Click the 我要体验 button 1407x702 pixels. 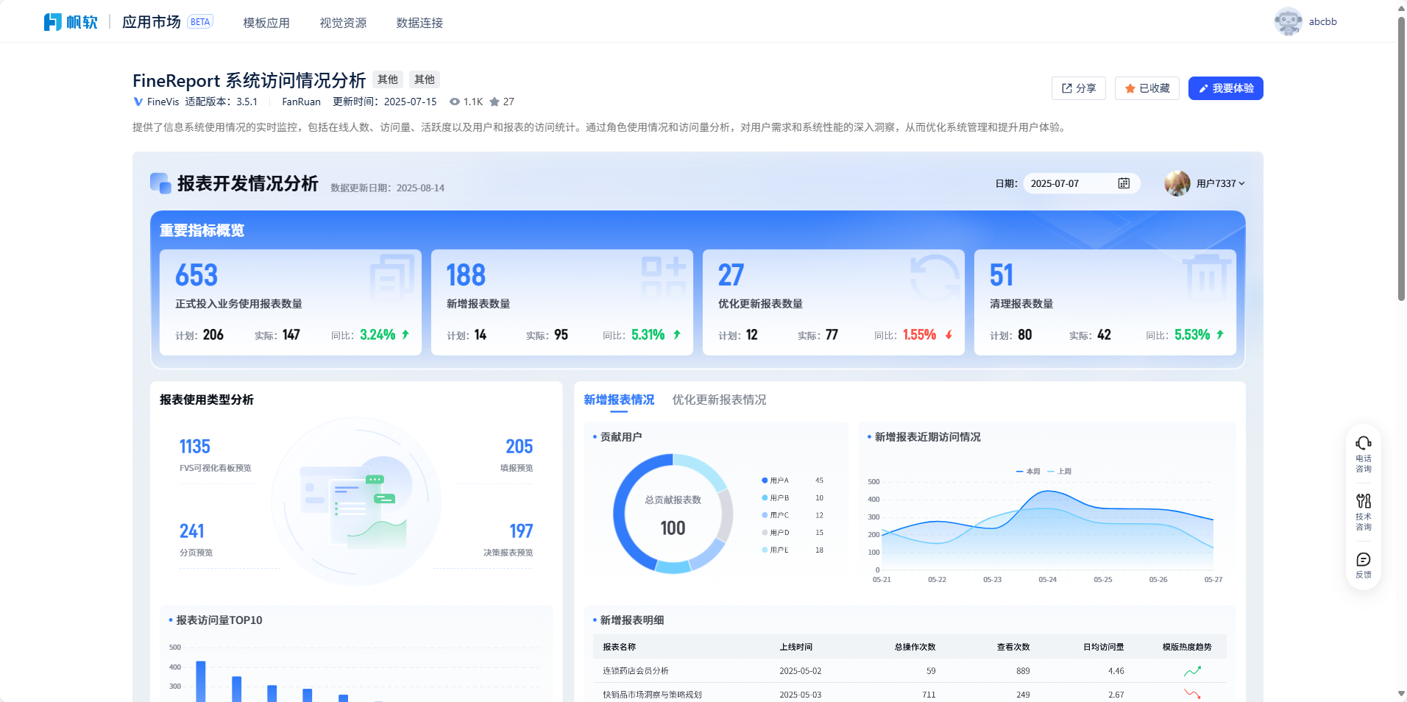coord(1226,88)
